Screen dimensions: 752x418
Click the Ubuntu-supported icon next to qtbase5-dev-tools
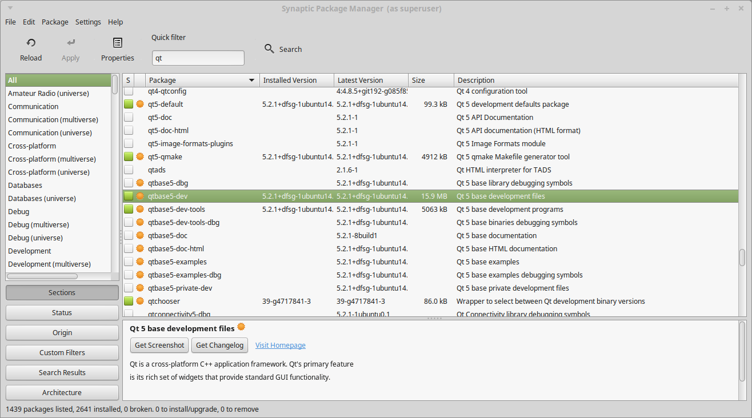pos(140,210)
